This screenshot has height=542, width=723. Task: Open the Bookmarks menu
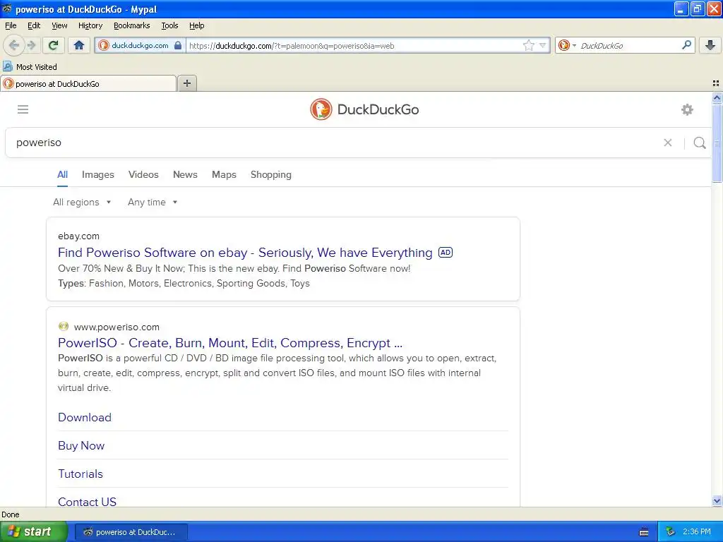[132, 25]
